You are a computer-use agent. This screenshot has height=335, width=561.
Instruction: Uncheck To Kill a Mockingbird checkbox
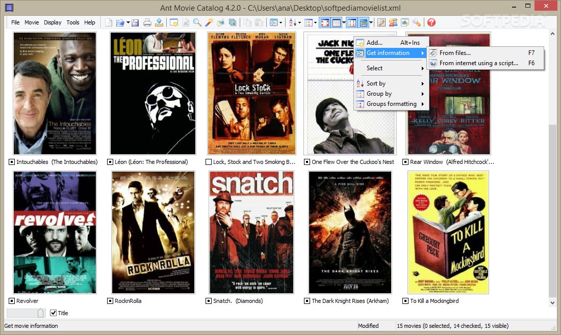[405, 301]
